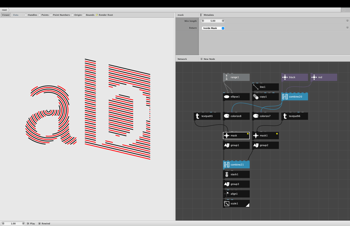Click the scale1 node icon
This screenshot has width=350, height=226.
tap(226, 204)
